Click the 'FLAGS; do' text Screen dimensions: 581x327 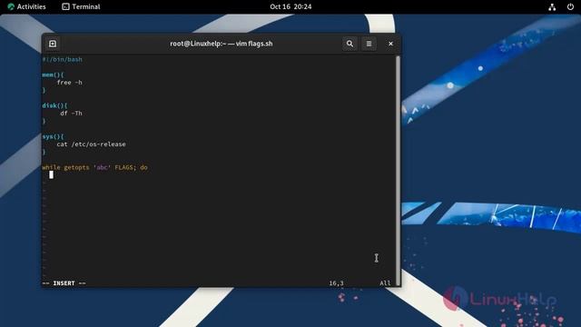coord(131,167)
